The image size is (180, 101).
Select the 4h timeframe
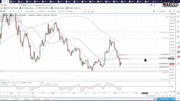tap(11, 11)
